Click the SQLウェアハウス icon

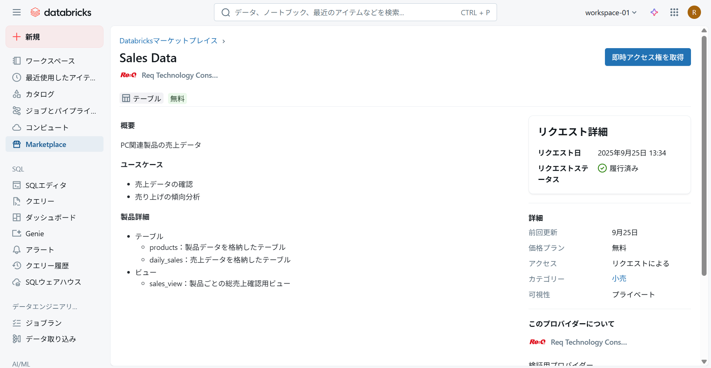(x=17, y=282)
